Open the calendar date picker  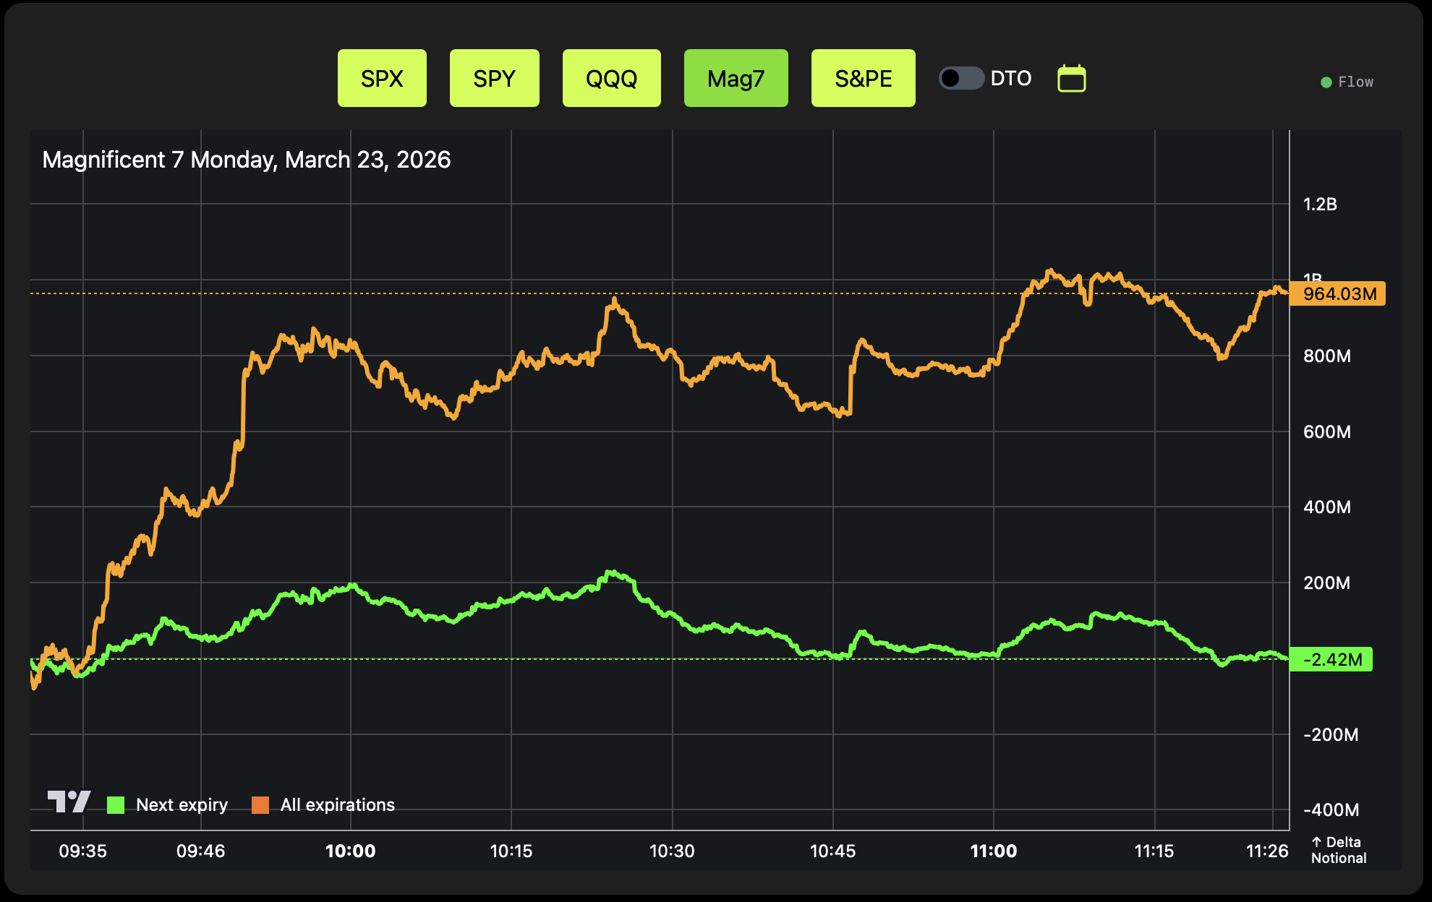coord(1072,78)
